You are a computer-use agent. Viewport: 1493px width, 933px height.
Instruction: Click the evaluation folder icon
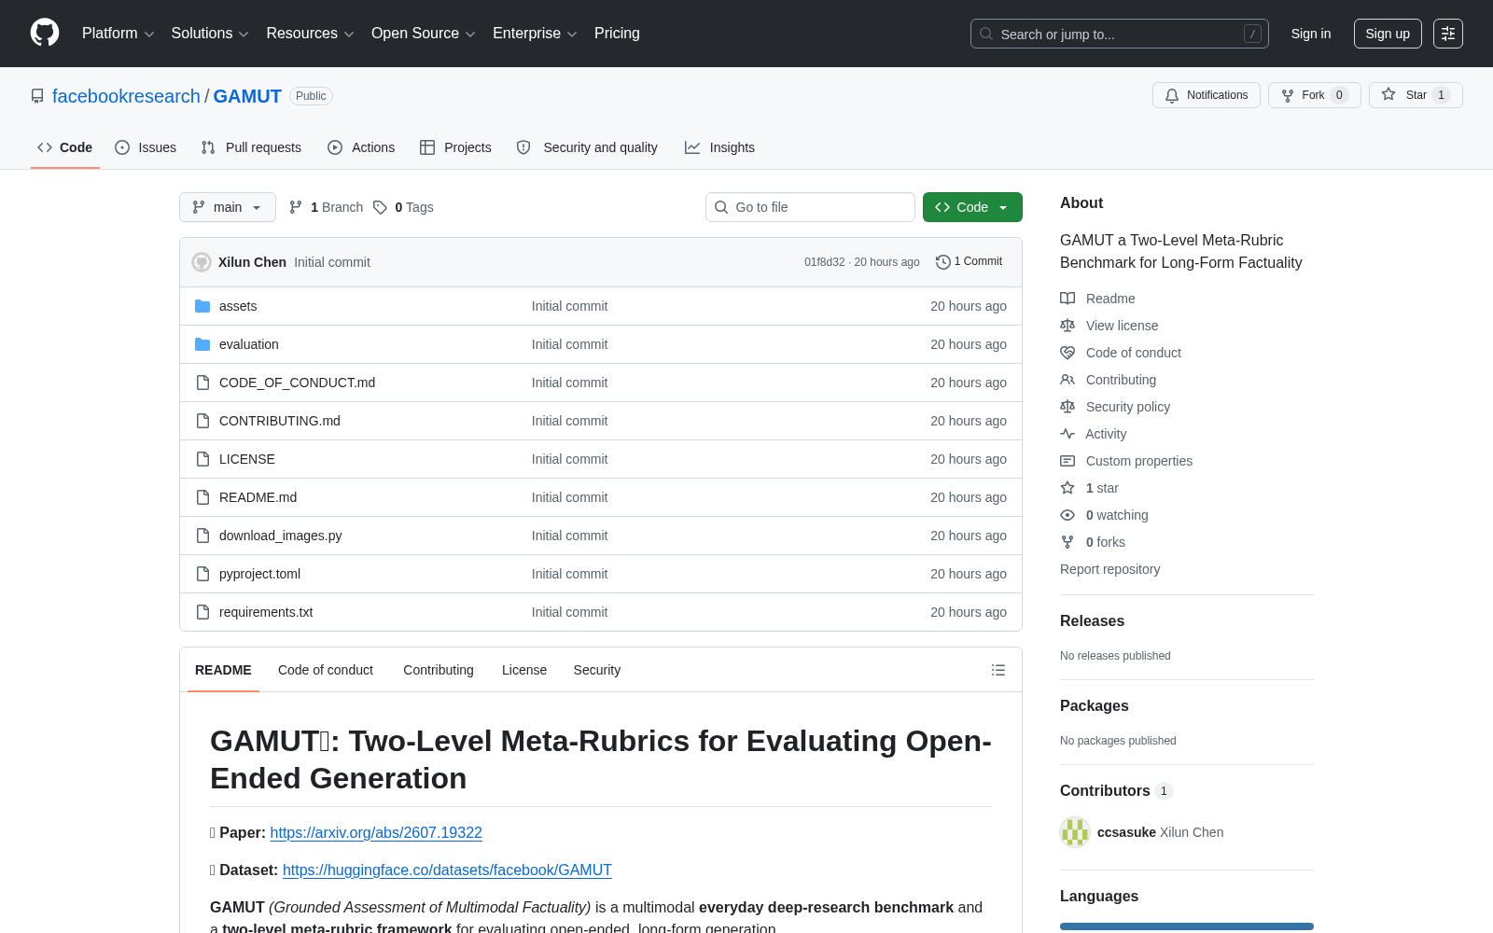(x=202, y=344)
